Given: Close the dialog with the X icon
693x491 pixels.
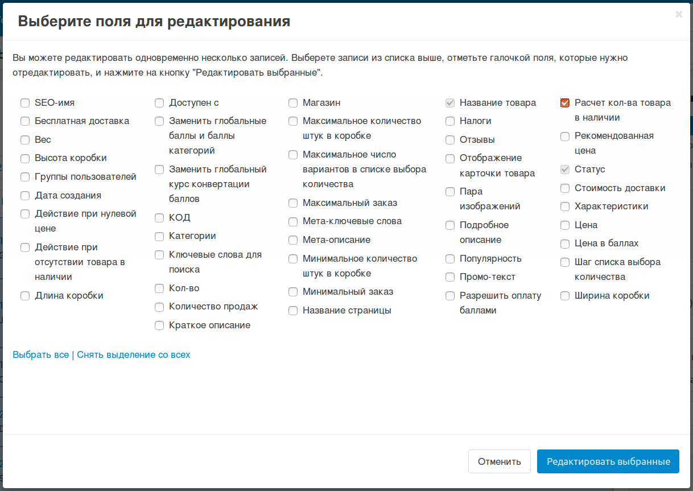Looking at the screenshot, I should click(x=679, y=15).
